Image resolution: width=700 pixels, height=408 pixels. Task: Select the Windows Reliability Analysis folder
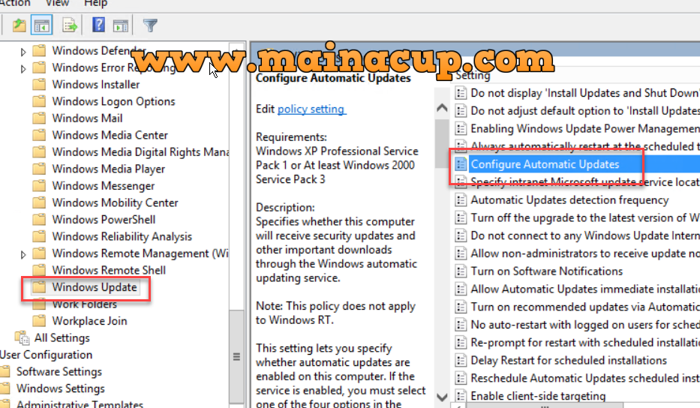coord(122,236)
